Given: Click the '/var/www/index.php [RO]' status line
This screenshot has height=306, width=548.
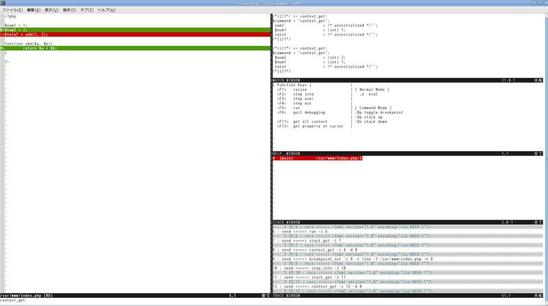Looking at the screenshot, I should pyautogui.click(x=135, y=296).
